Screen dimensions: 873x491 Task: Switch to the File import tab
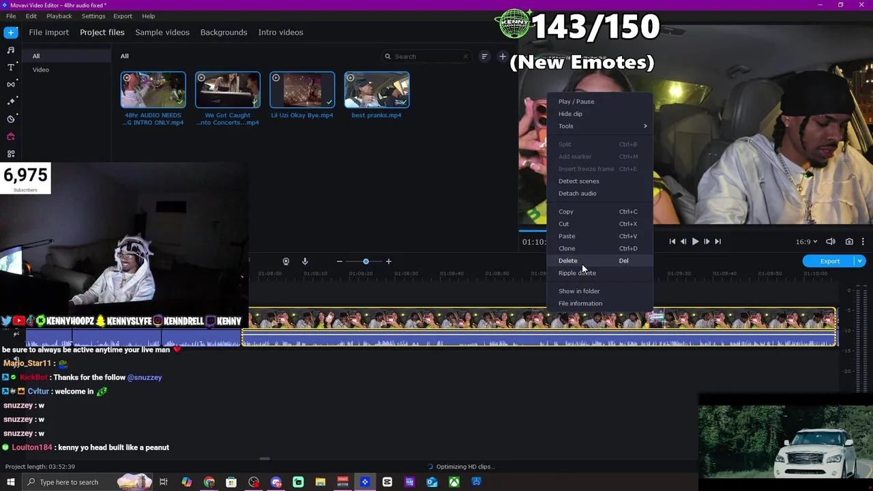point(48,32)
